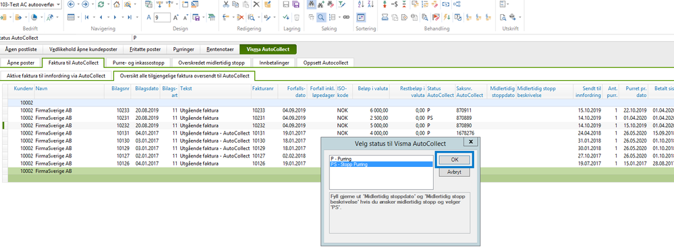This screenshot has width=674, height=247.
Task: Open the dropdown beside the table grid icon
Action: [78, 17]
